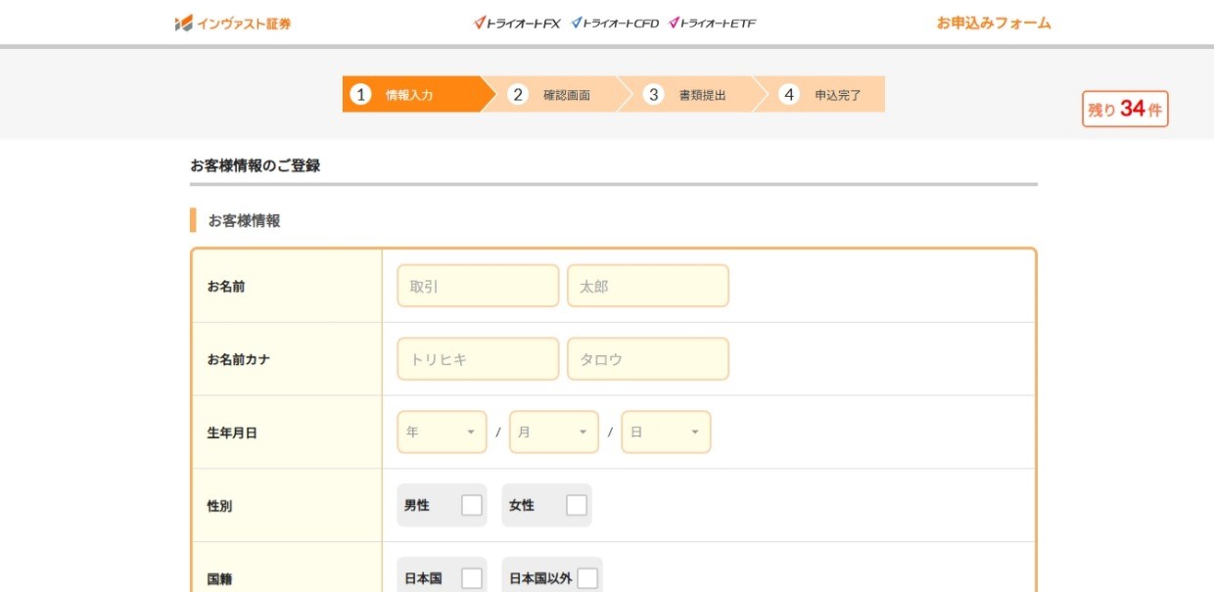
Task: Select the 日本国 nationality checkbox
Action: pos(472,578)
